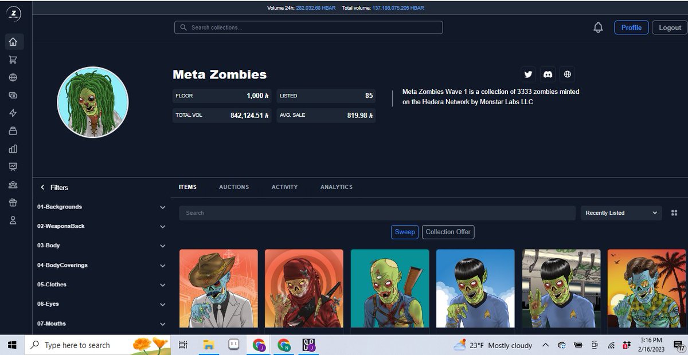Visit the collection website via globe icon
The height and width of the screenshot is (355, 688).
(x=567, y=74)
